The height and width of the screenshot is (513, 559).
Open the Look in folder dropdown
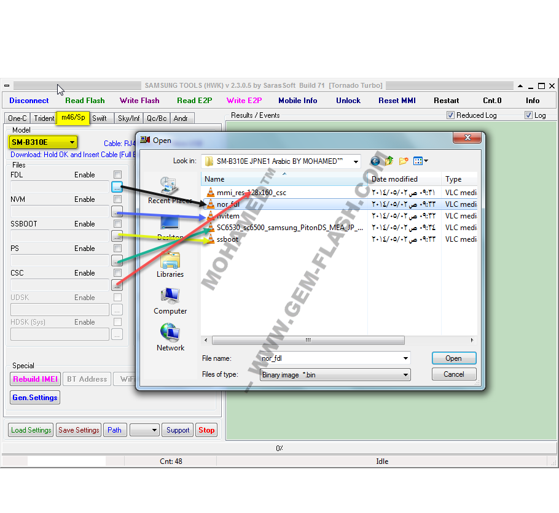click(x=281, y=161)
